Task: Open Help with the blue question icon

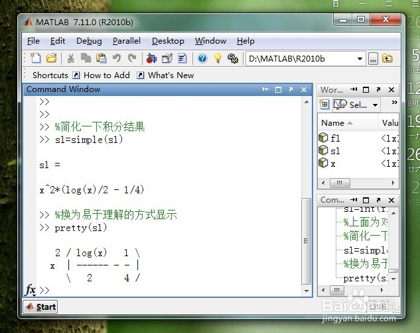Action: pos(202,58)
